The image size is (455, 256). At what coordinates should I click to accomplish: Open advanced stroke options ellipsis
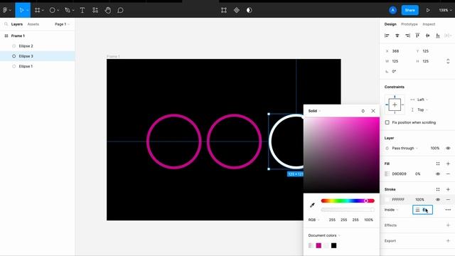[x=448, y=210]
